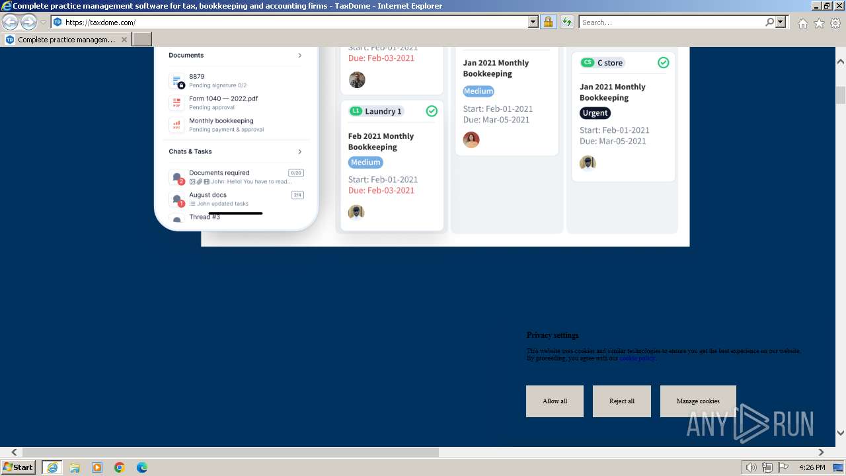846x476 pixels.
Task: Expand the Chats & Tasks chevron
Action: click(299, 151)
